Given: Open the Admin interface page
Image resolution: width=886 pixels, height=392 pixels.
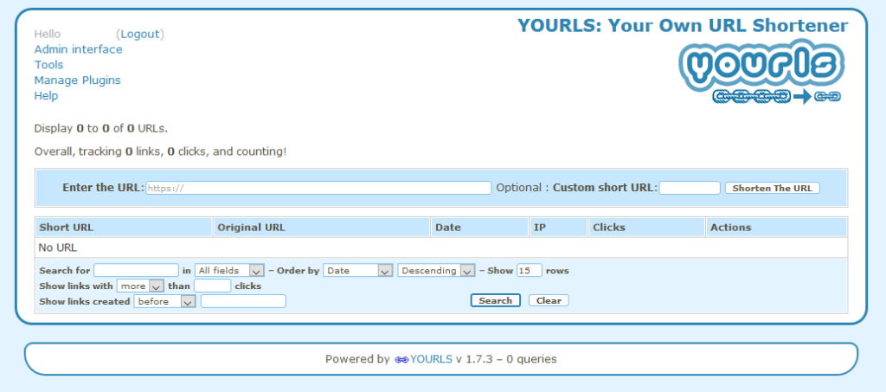Looking at the screenshot, I should click(x=78, y=49).
